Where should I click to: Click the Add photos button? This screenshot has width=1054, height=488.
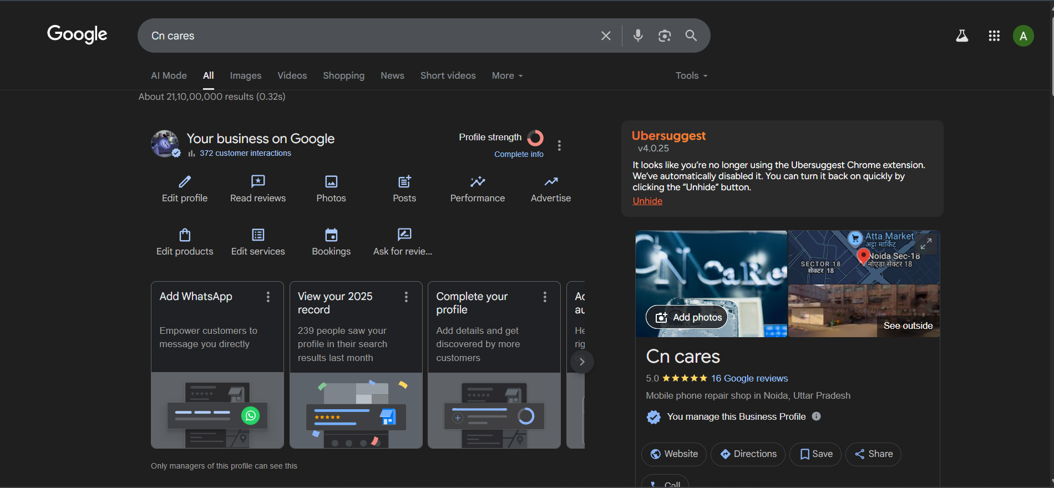[687, 317]
